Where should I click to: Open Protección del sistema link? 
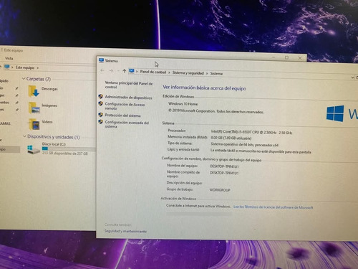[x=122, y=115]
